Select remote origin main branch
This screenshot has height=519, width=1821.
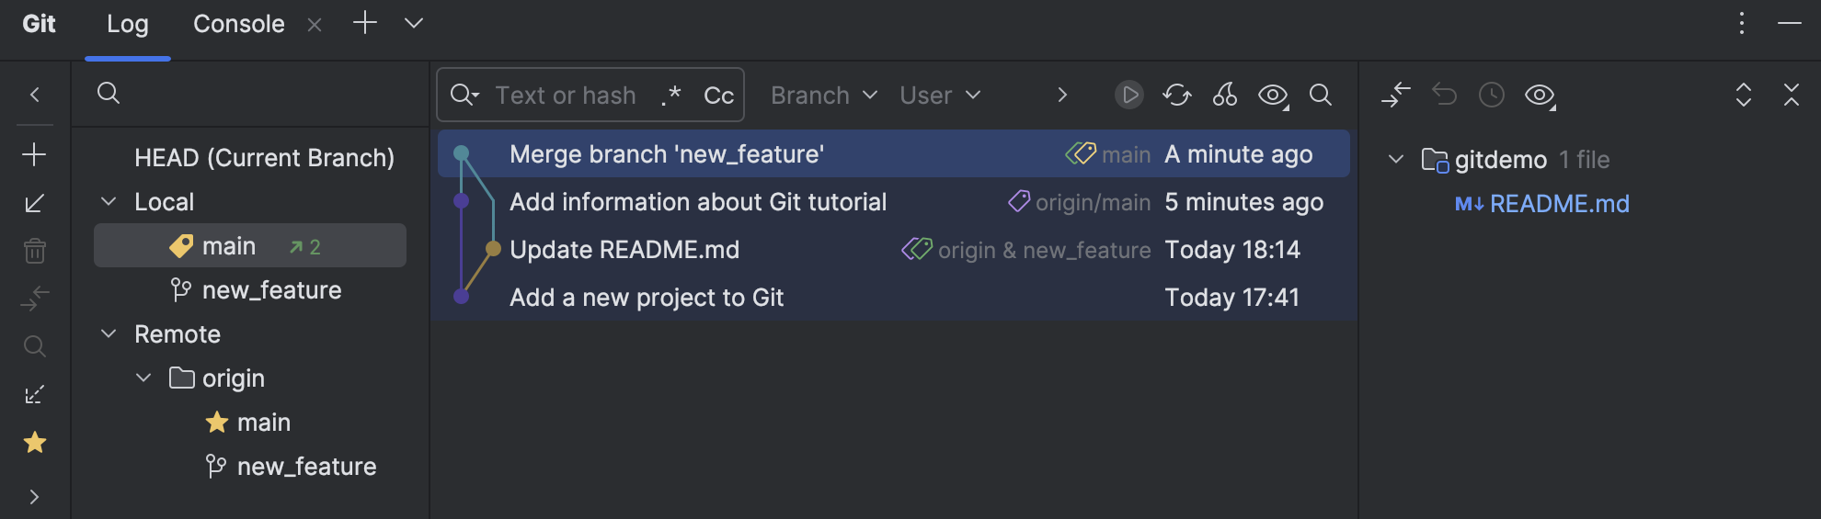[264, 423]
